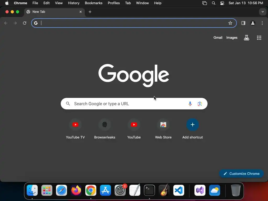Open Terminal from the Dock
The width and height of the screenshot is (268, 201).
(149, 190)
